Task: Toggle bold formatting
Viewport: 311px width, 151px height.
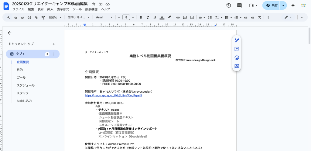Action: click(x=141, y=18)
